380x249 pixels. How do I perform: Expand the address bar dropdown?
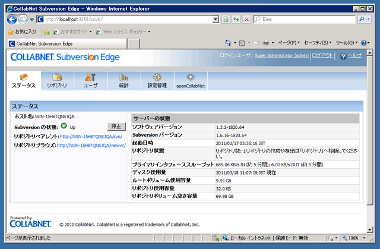coord(215,19)
